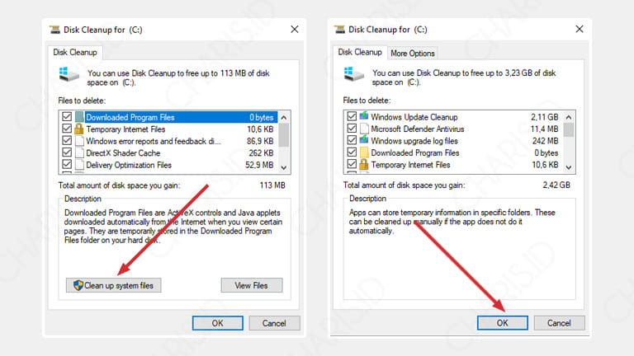
Task: Select the Windows upgrade log files row
Action: coord(454,140)
